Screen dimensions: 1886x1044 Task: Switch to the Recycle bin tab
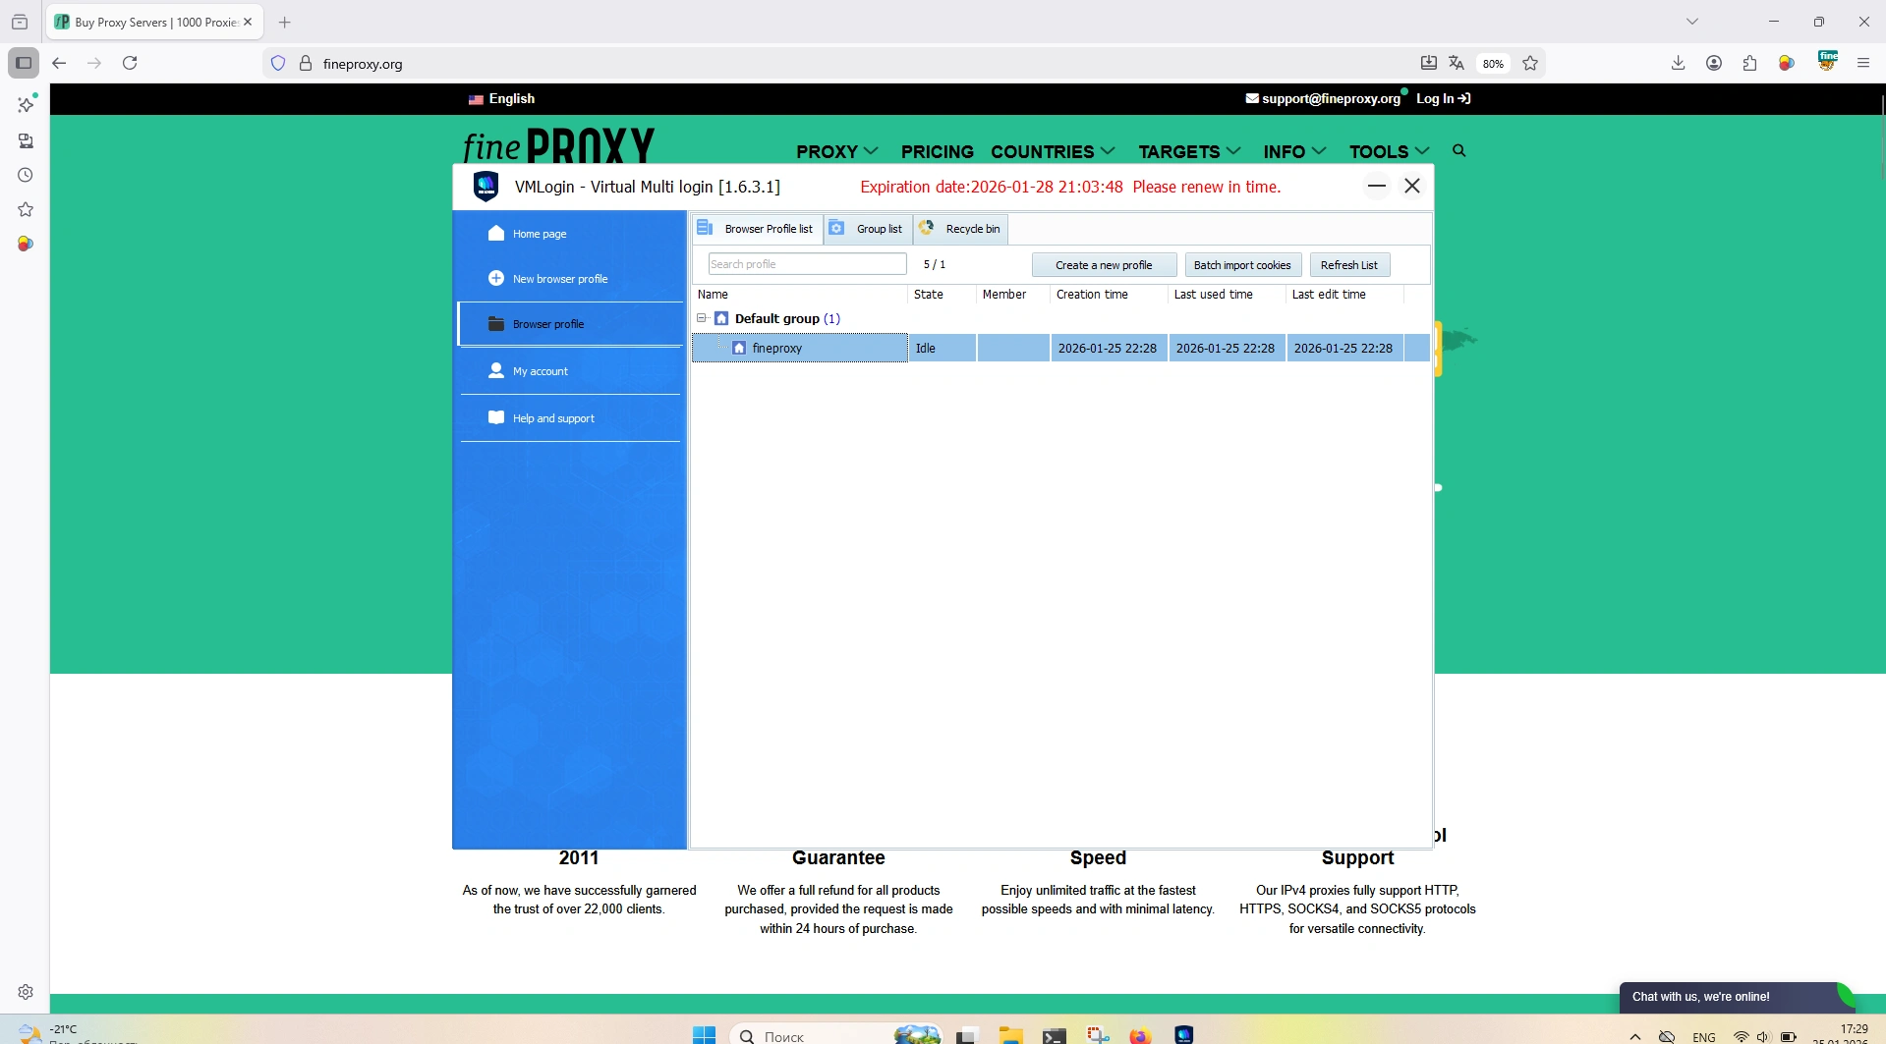click(960, 229)
